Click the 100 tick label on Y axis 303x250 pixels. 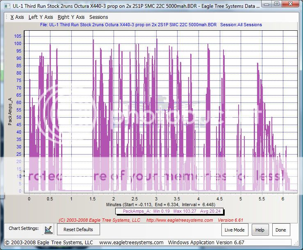coord(17,43)
